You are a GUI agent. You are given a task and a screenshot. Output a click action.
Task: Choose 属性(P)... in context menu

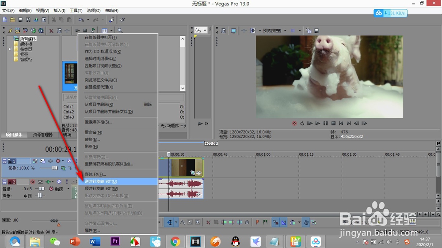pos(118,230)
